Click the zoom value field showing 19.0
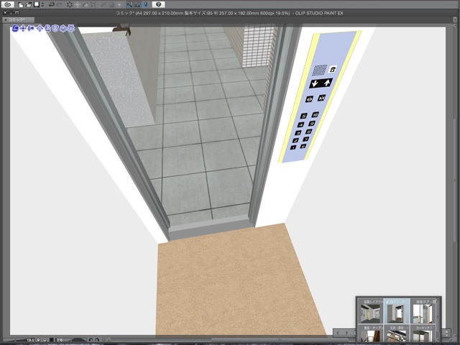This screenshot has height=345, width=460. click(30, 340)
